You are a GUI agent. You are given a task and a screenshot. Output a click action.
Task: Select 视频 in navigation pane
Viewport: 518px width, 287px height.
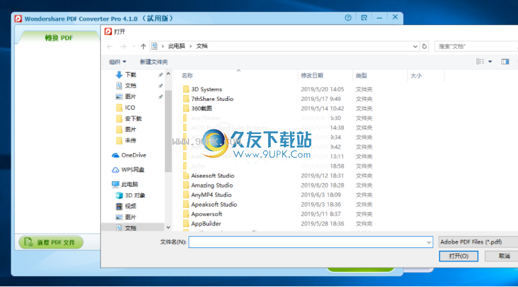click(130, 206)
